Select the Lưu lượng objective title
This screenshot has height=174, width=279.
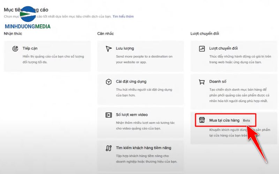[125, 48]
